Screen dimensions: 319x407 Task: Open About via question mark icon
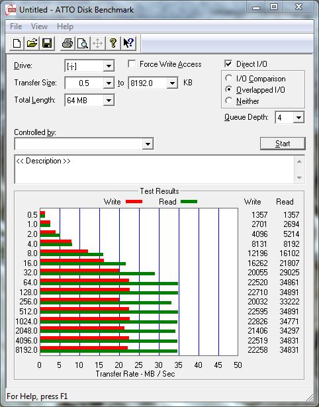point(113,43)
